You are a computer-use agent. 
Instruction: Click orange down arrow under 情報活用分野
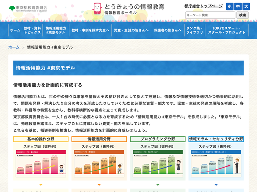(99, 185)
